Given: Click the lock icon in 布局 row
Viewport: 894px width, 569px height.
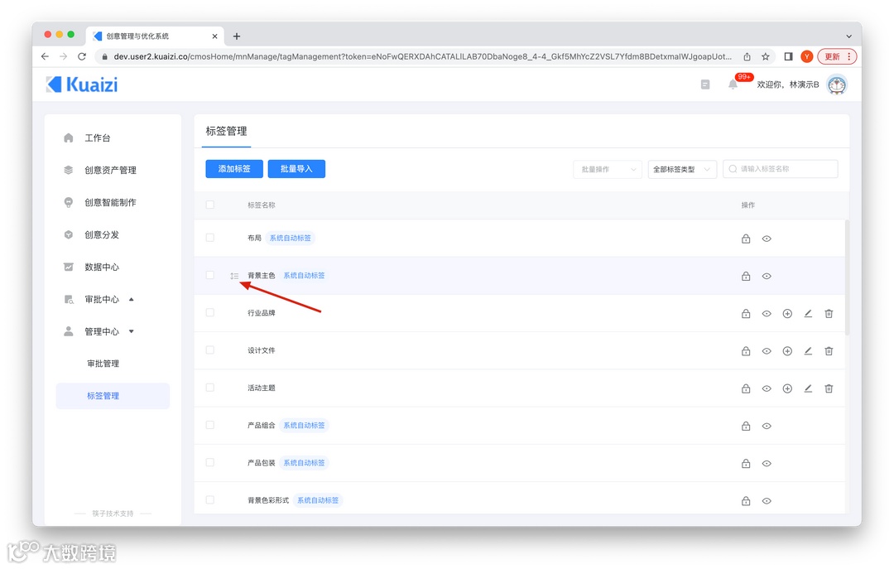Looking at the screenshot, I should point(746,239).
